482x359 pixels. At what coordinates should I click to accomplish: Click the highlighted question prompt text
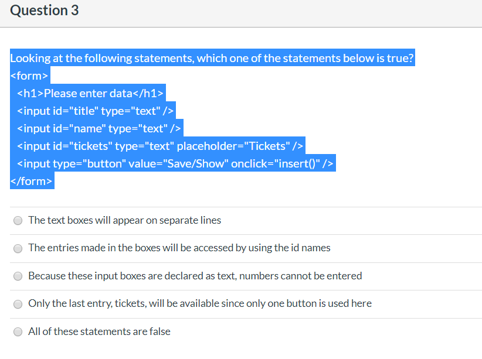pyautogui.click(x=211, y=58)
